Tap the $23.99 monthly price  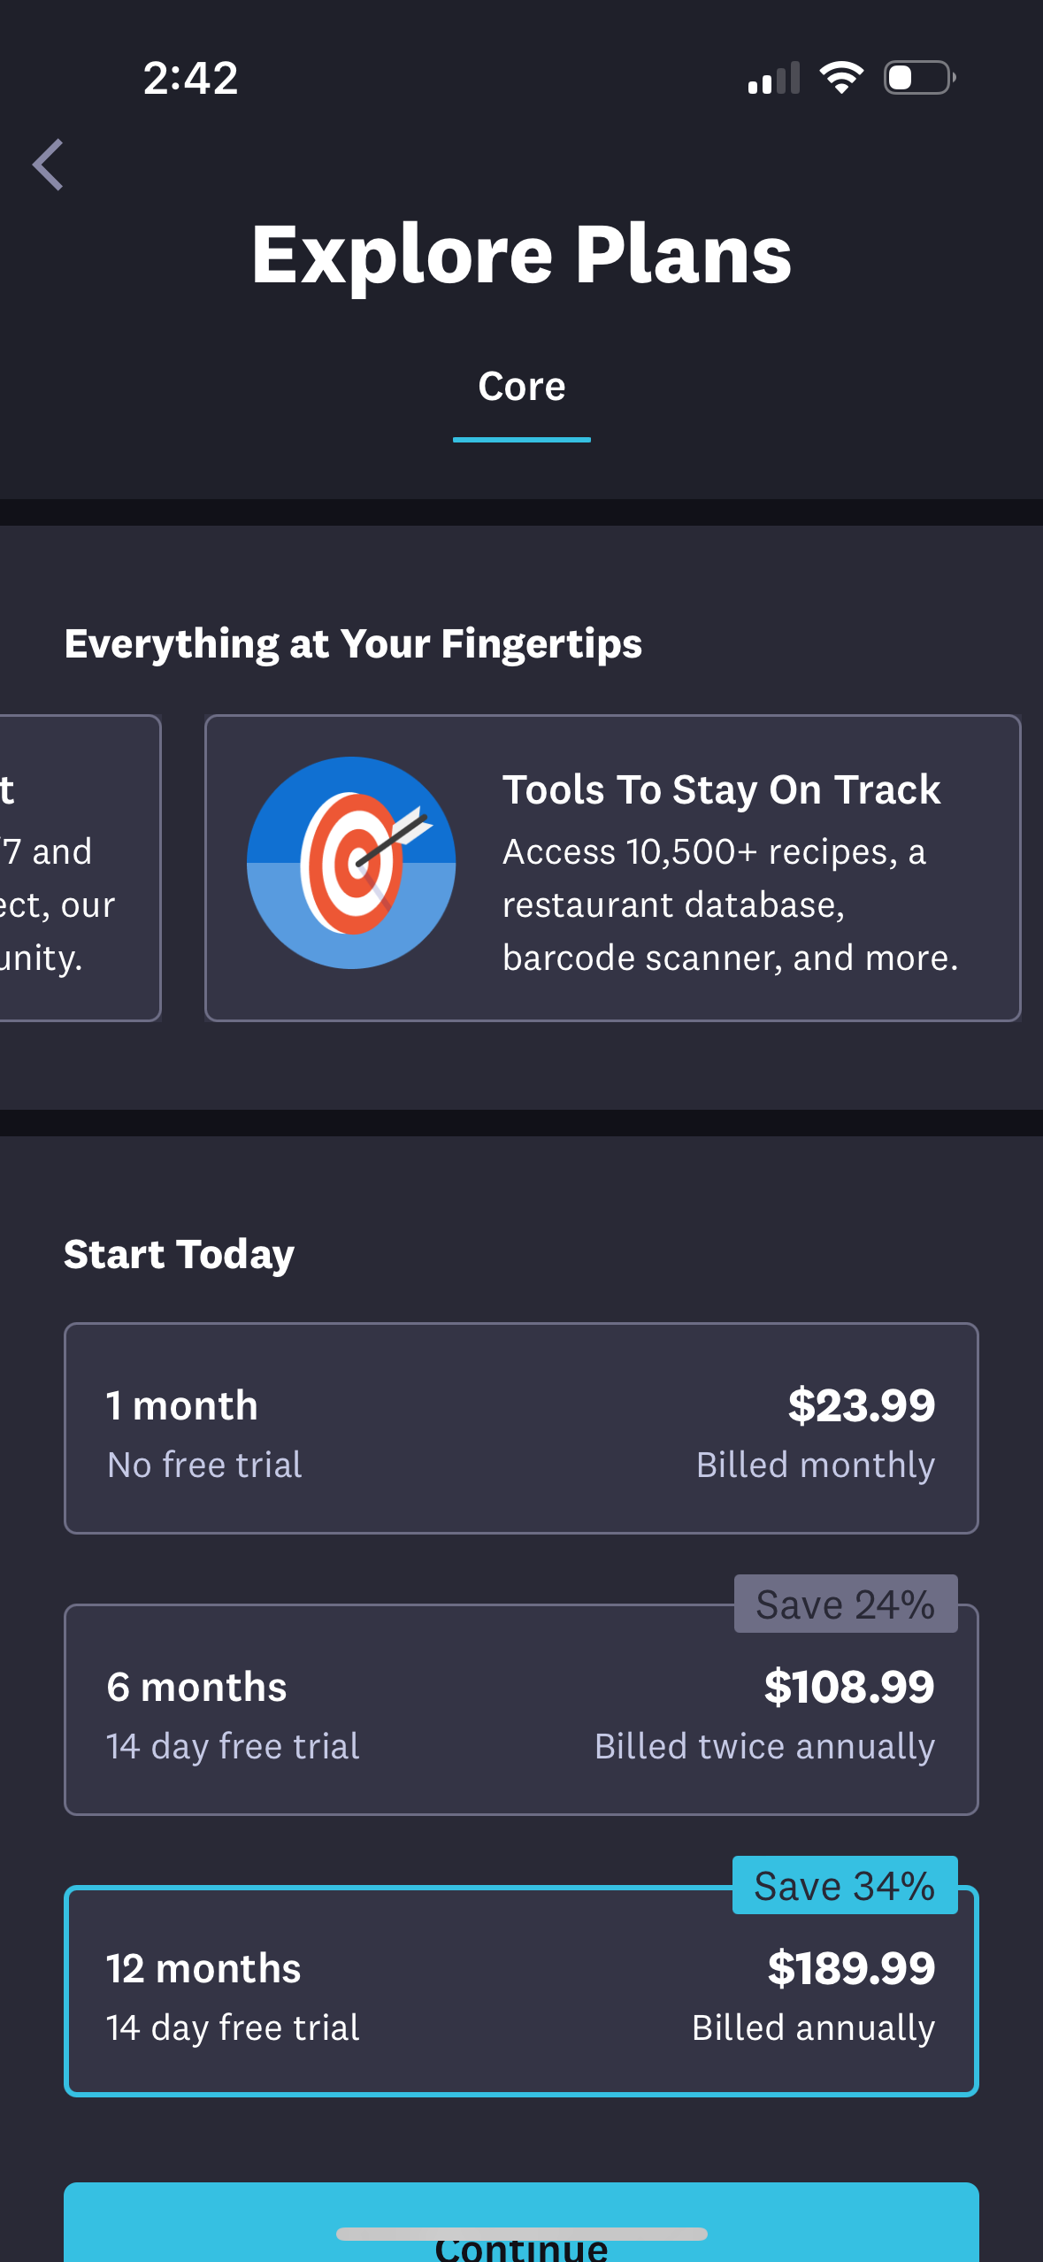(x=861, y=1405)
